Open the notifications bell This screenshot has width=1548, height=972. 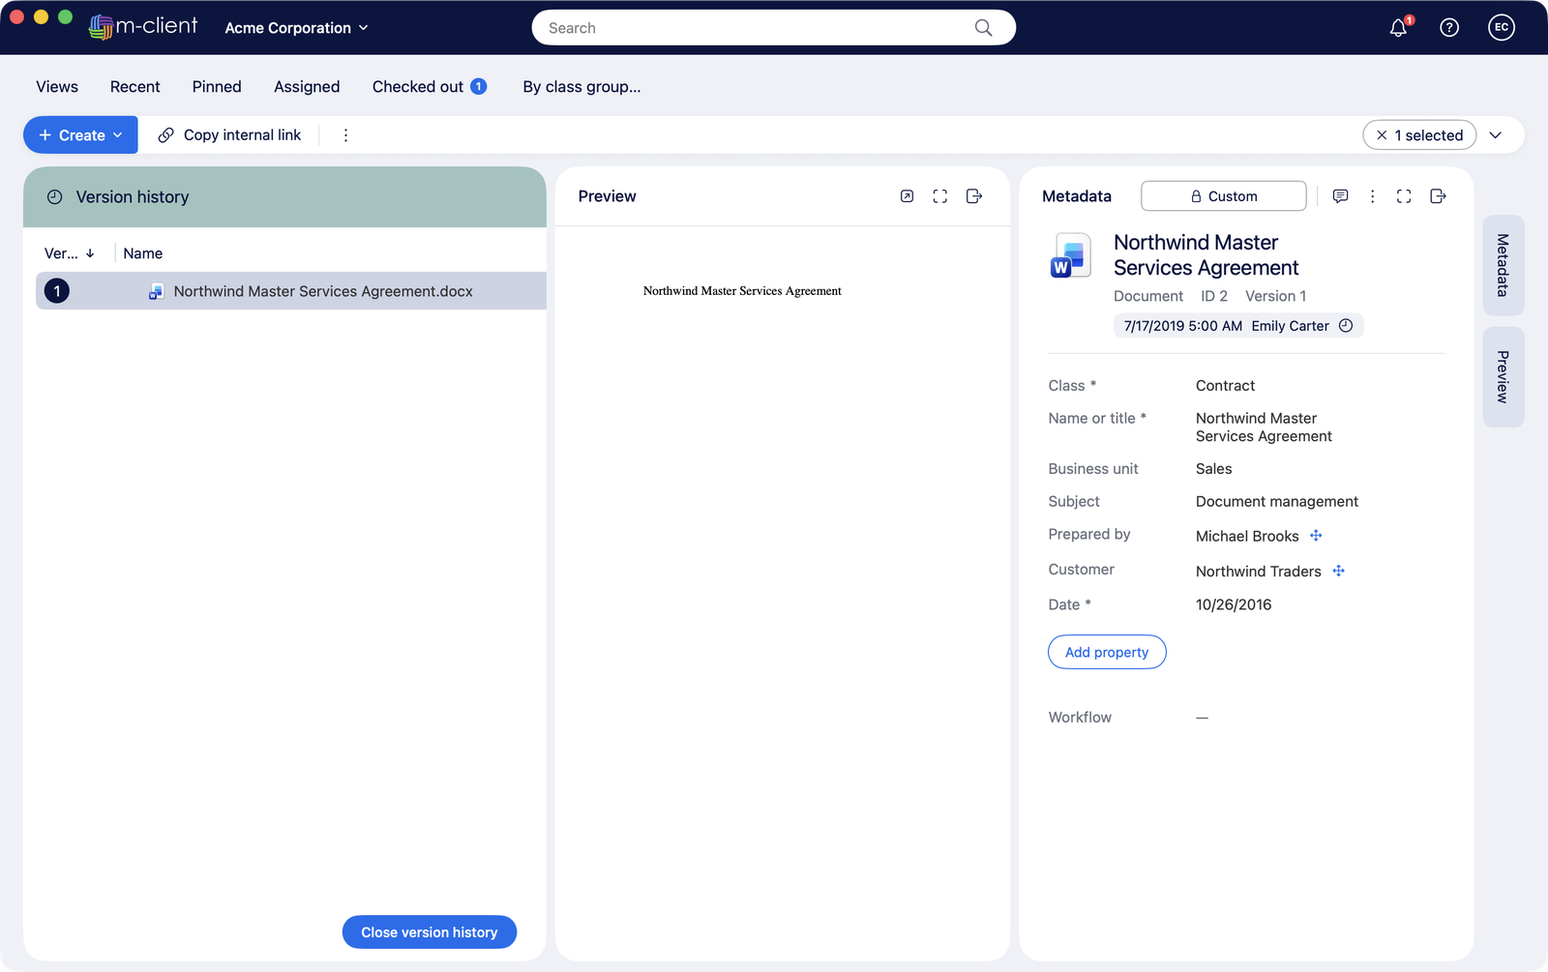(1399, 28)
